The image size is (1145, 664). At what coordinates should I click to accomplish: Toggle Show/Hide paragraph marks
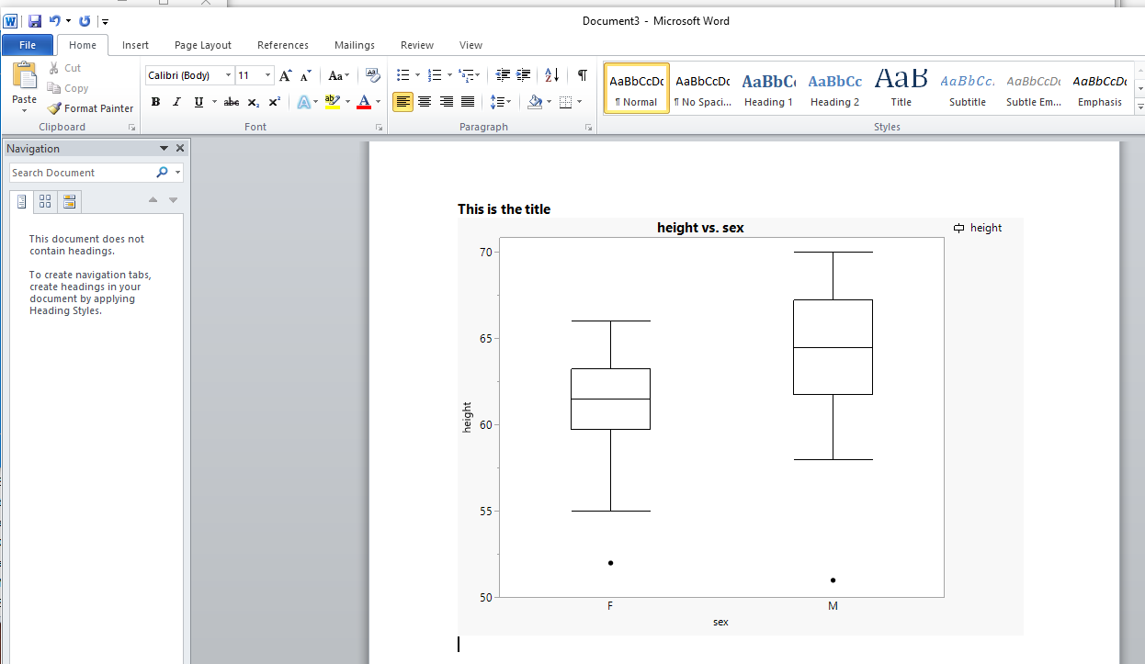click(582, 75)
